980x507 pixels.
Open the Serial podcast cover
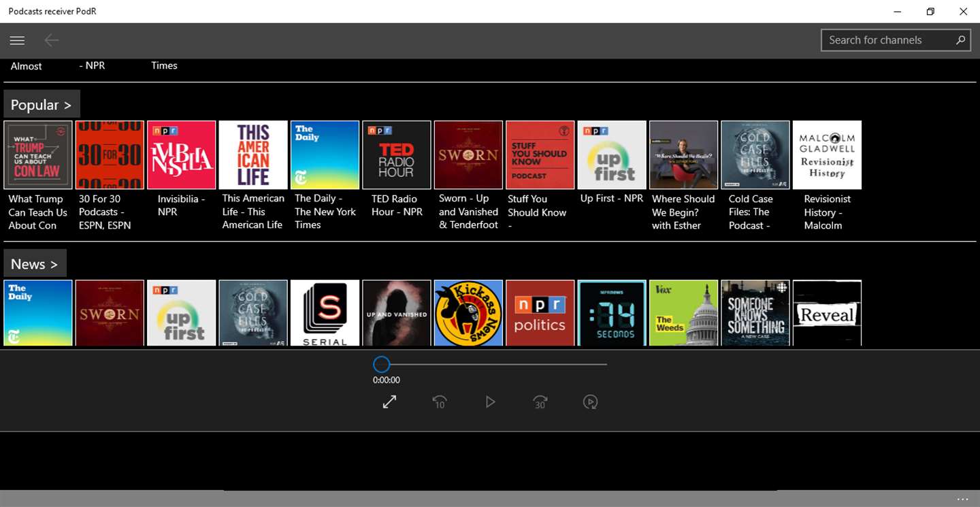pos(325,313)
